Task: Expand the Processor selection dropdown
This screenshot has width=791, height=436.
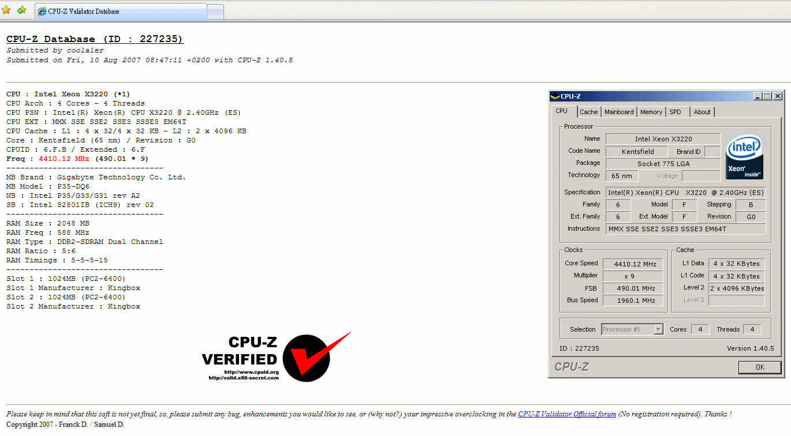Action: point(658,329)
